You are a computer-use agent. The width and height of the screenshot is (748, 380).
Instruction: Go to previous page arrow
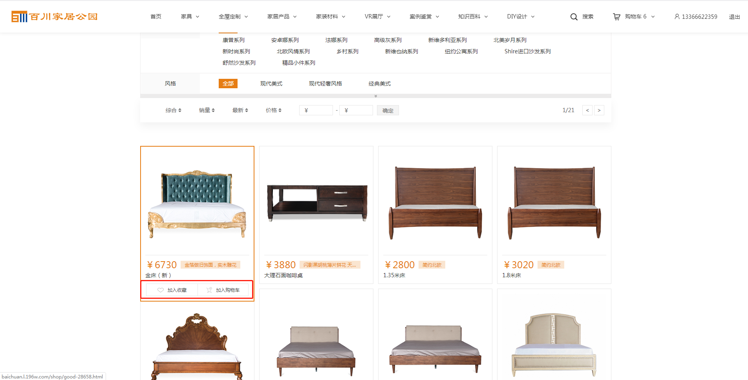click(x=587, y=111)
